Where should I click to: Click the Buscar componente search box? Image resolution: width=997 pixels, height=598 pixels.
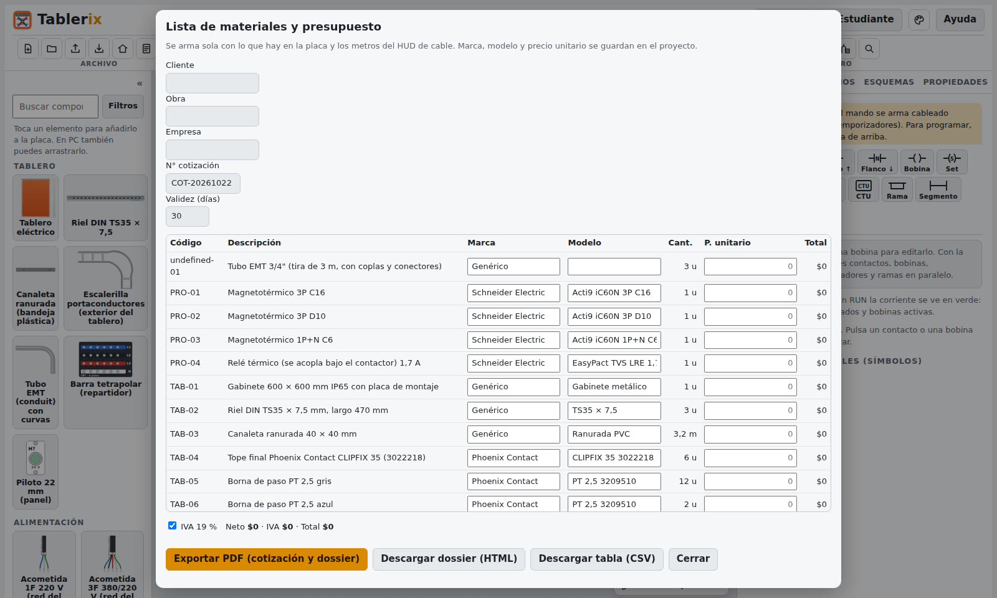point(55,107)
